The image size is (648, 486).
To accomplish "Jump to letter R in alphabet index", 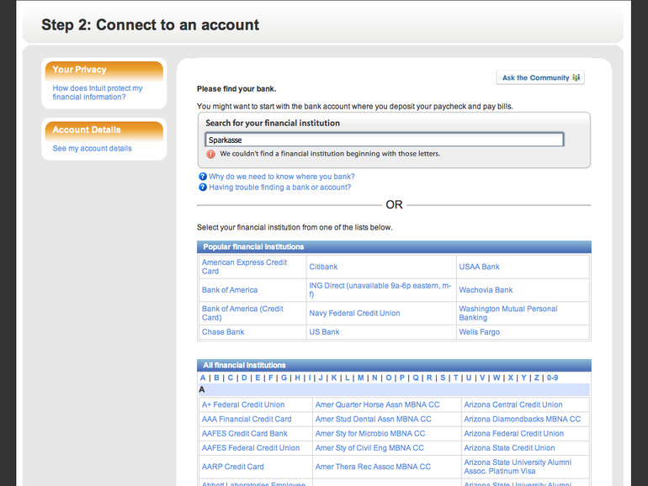I will [429, 378].
